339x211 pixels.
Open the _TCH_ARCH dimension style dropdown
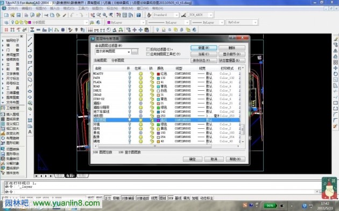[x=210, y=15]
